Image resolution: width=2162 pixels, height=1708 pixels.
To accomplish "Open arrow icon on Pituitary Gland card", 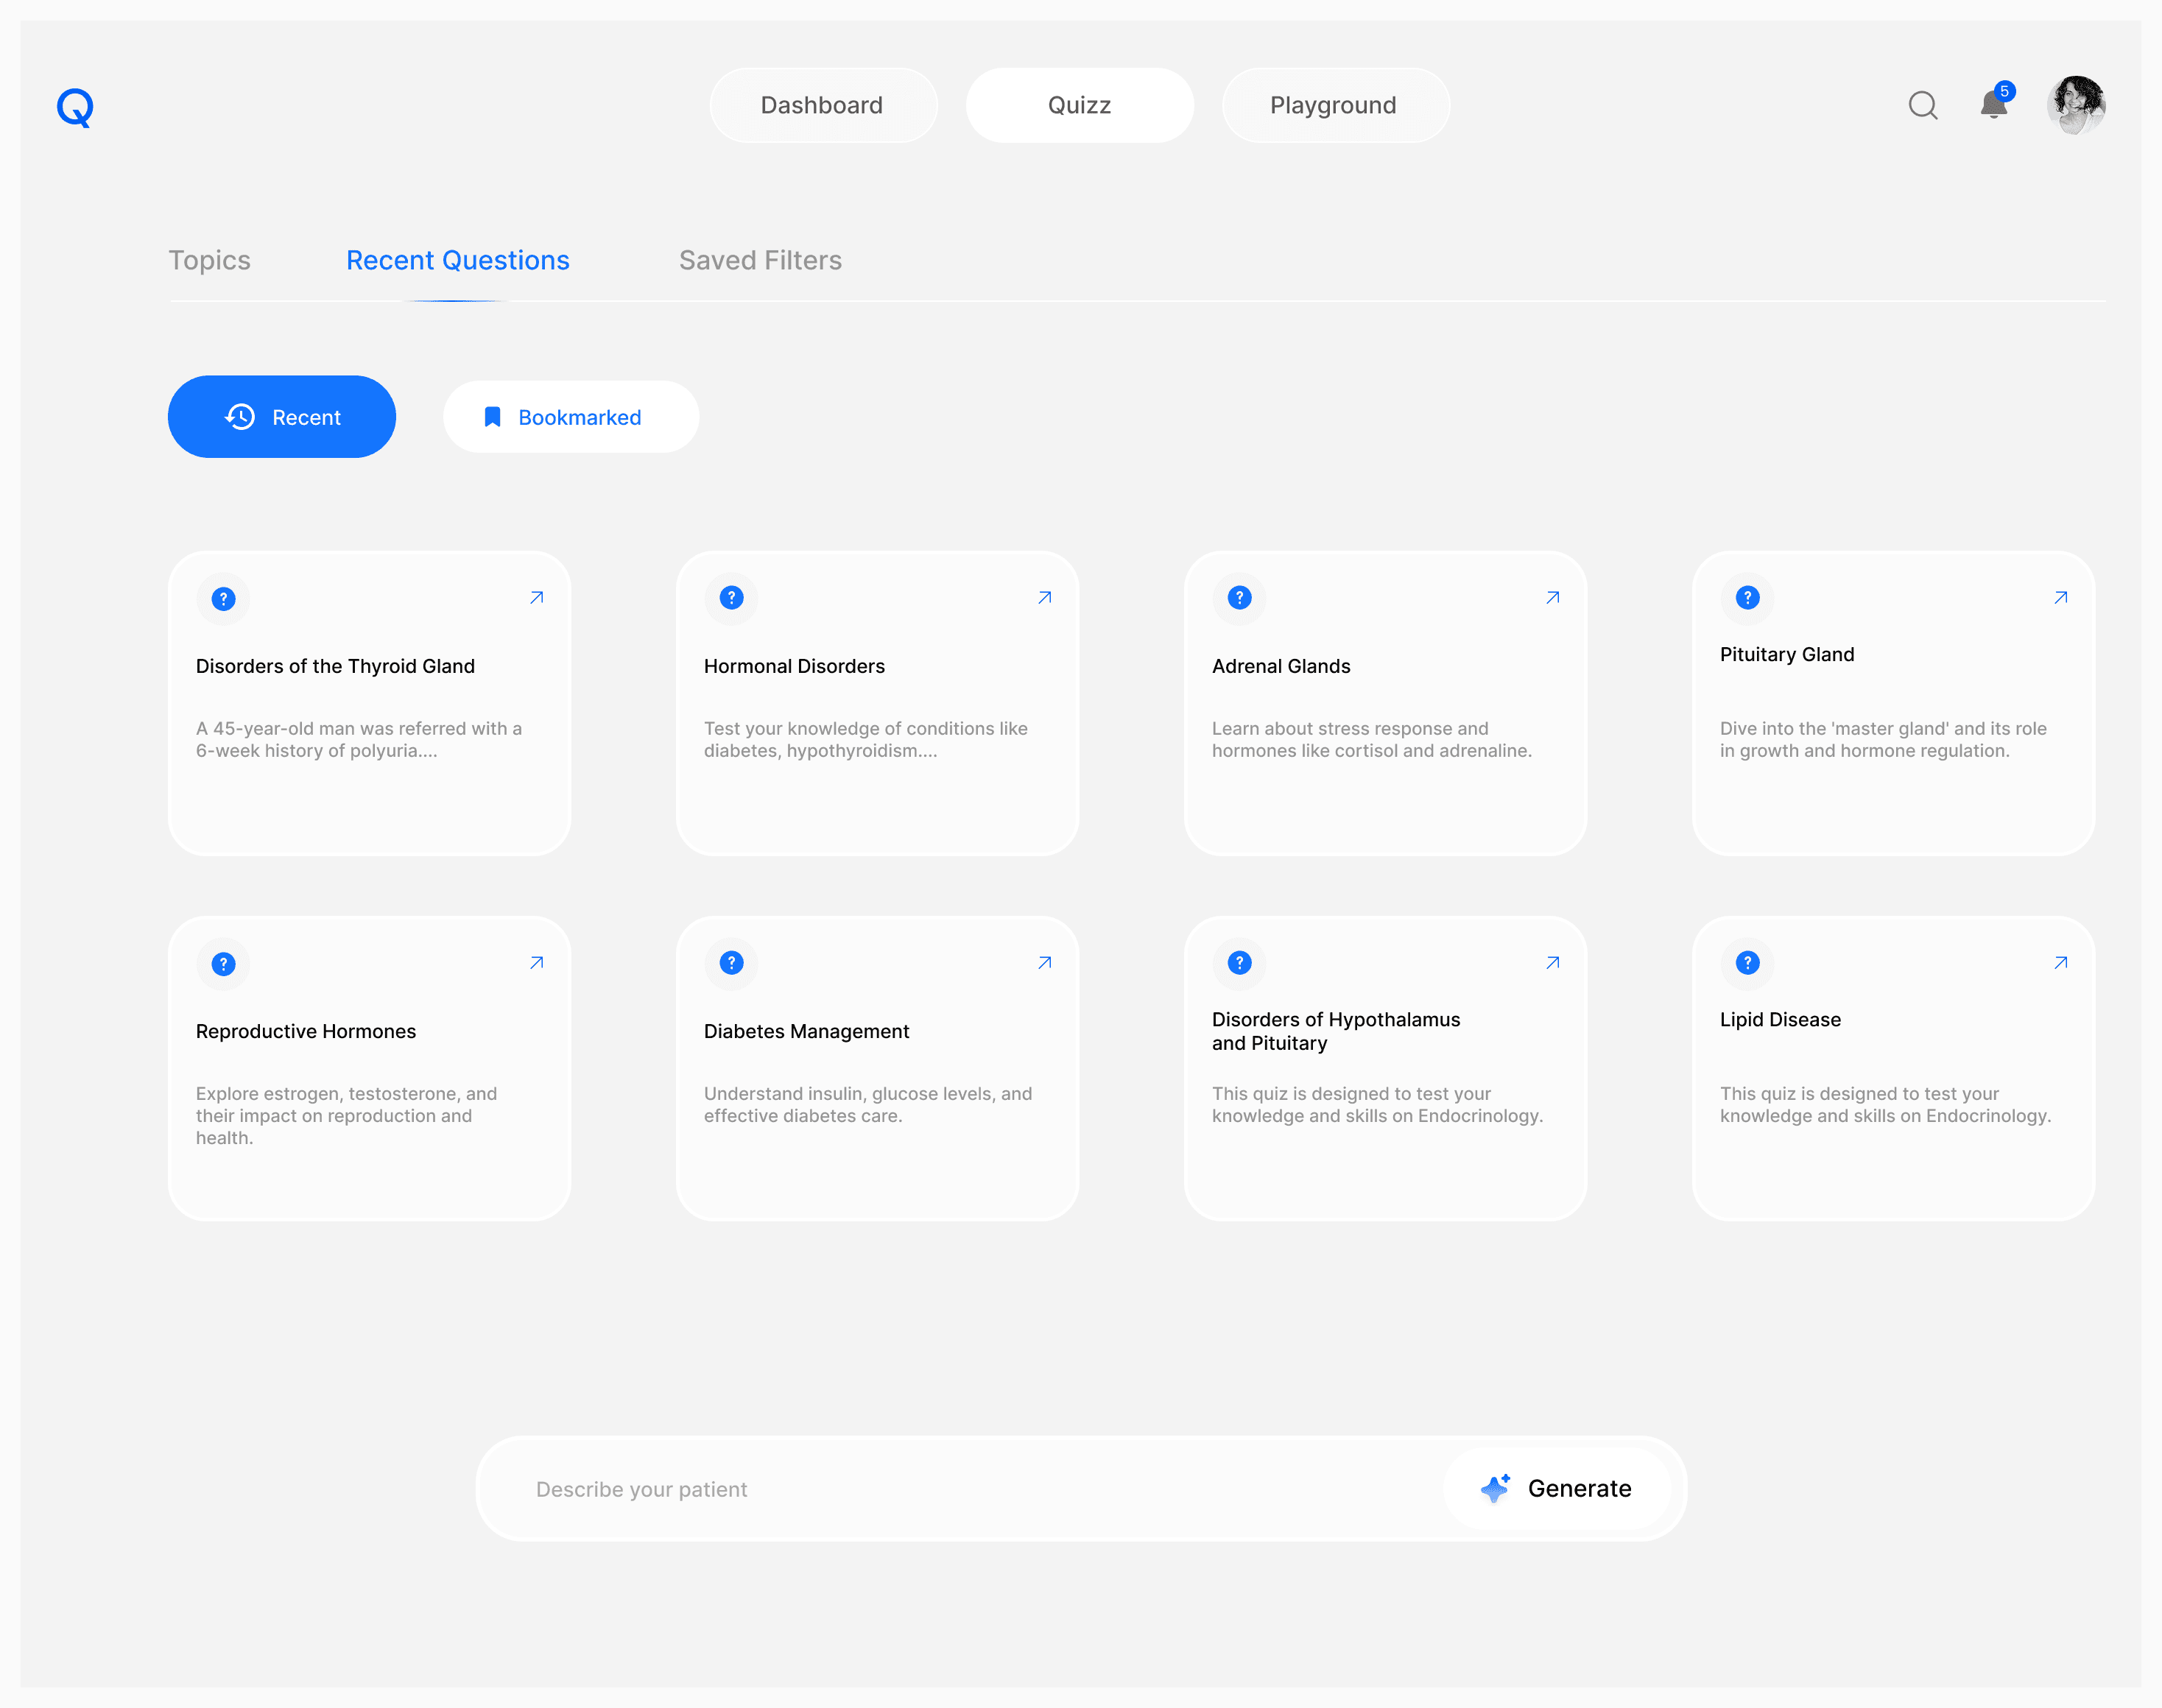I will [x=2061, y=598].
